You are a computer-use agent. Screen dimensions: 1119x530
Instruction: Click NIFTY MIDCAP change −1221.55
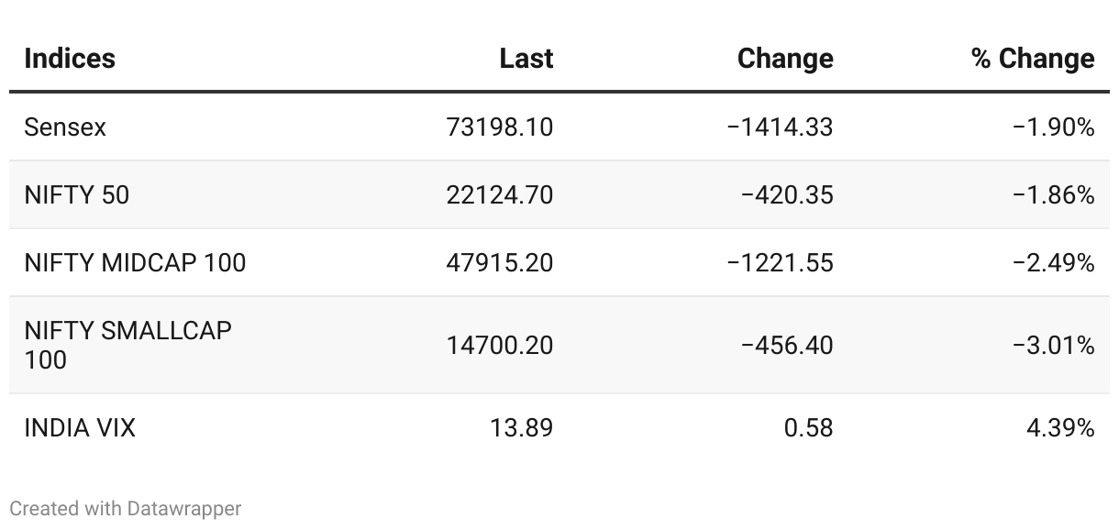(780, 262)
